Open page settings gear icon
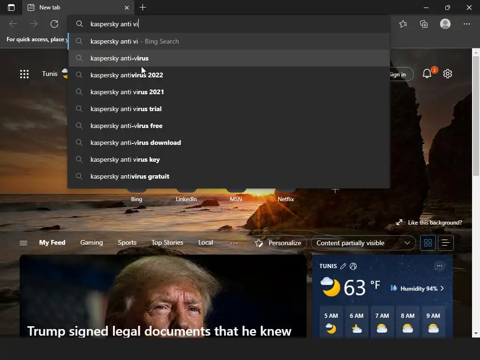 tap(448, 74)
